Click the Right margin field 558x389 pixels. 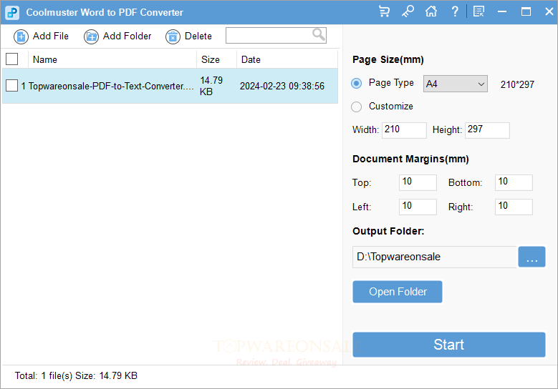coord(514,207)
